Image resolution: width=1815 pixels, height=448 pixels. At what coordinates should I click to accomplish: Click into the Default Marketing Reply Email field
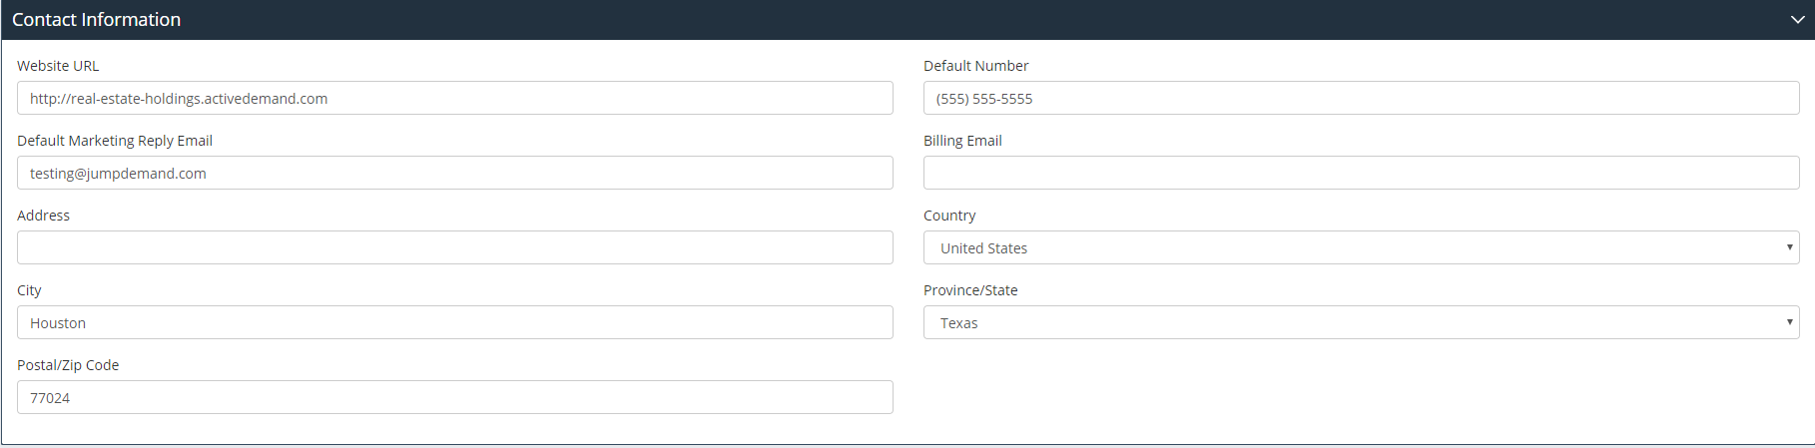click(454, 173)
